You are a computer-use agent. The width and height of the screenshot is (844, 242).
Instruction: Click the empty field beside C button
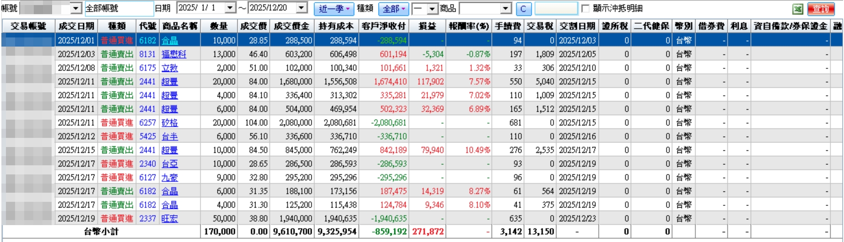point(556,8)
